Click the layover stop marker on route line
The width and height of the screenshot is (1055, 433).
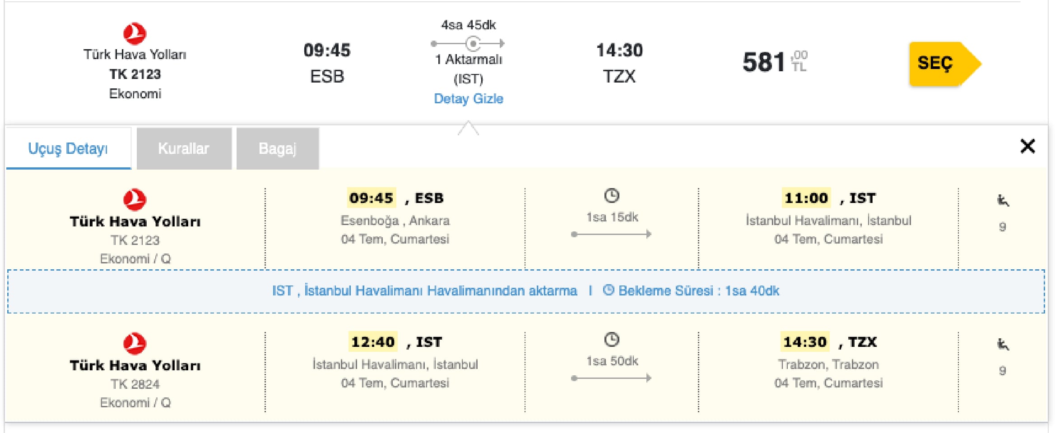click(473, 44)
